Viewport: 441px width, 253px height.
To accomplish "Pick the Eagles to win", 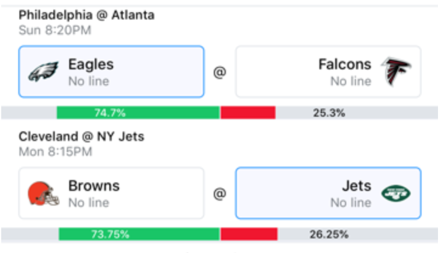I will click(x=111, y=72).
